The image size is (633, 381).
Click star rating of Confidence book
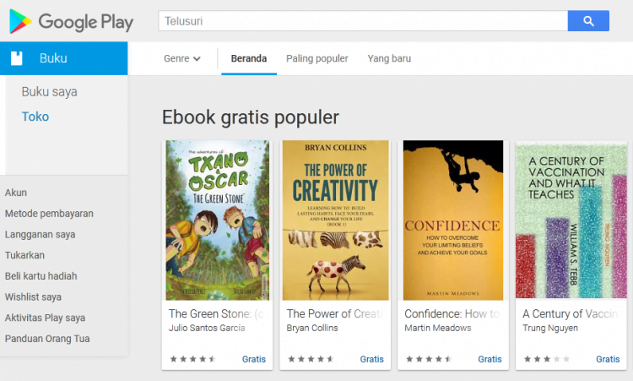[429, 359]
